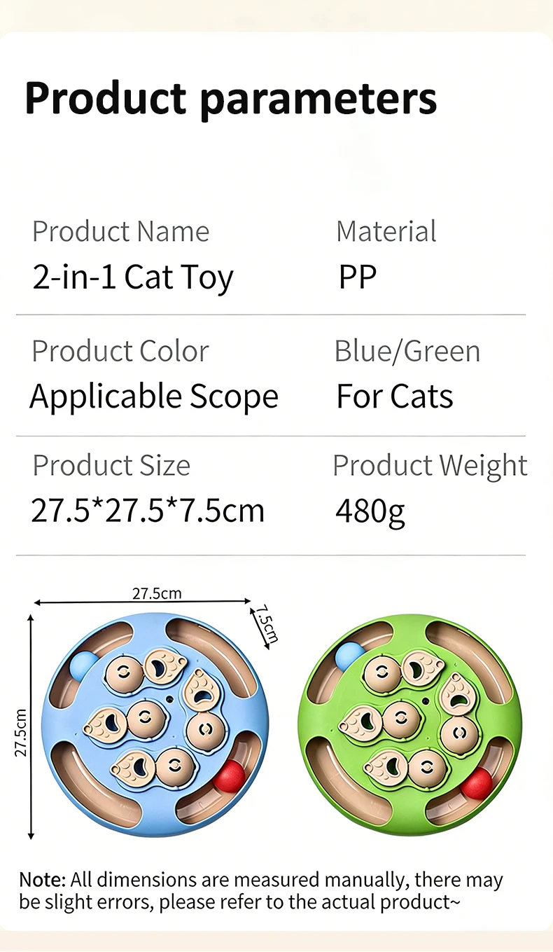Click the "Blue/Green" text

407,351
